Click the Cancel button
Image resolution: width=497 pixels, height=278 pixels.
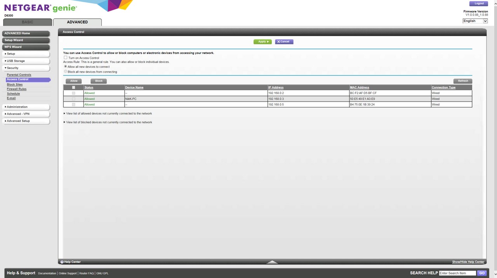point(284,42)
